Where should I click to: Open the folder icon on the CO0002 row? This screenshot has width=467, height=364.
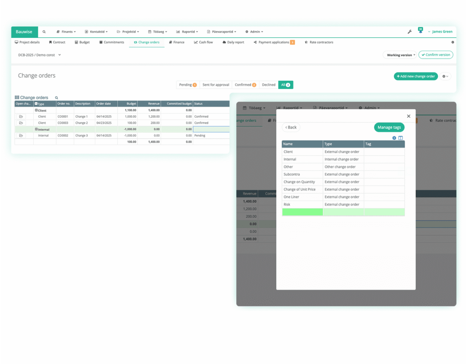(21, 135)
